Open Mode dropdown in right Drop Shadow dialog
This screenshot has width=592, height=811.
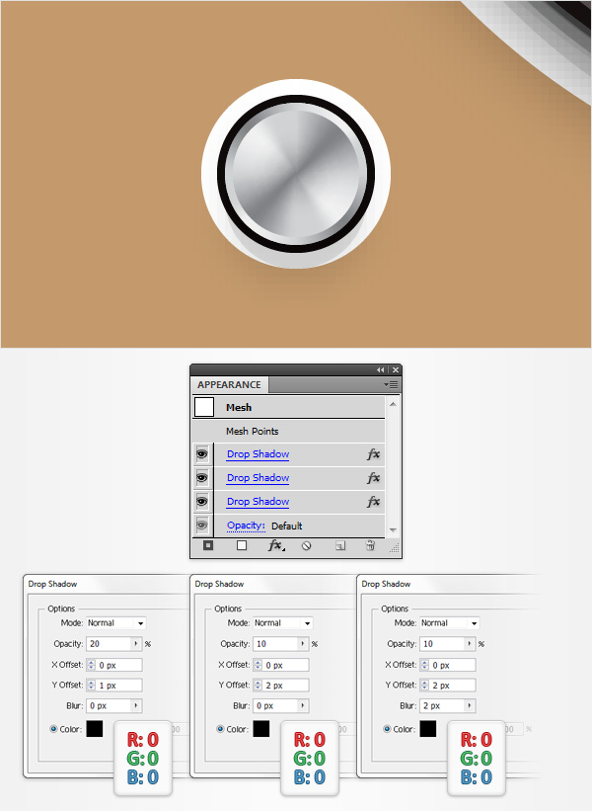click(x=449, y=623)
